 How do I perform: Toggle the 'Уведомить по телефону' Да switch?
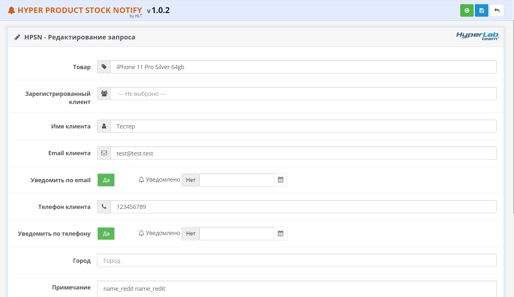tap(106, 233)
